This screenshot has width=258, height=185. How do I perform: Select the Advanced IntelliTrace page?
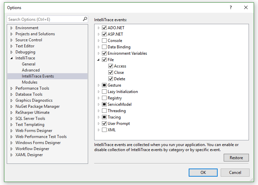(31, 70)
